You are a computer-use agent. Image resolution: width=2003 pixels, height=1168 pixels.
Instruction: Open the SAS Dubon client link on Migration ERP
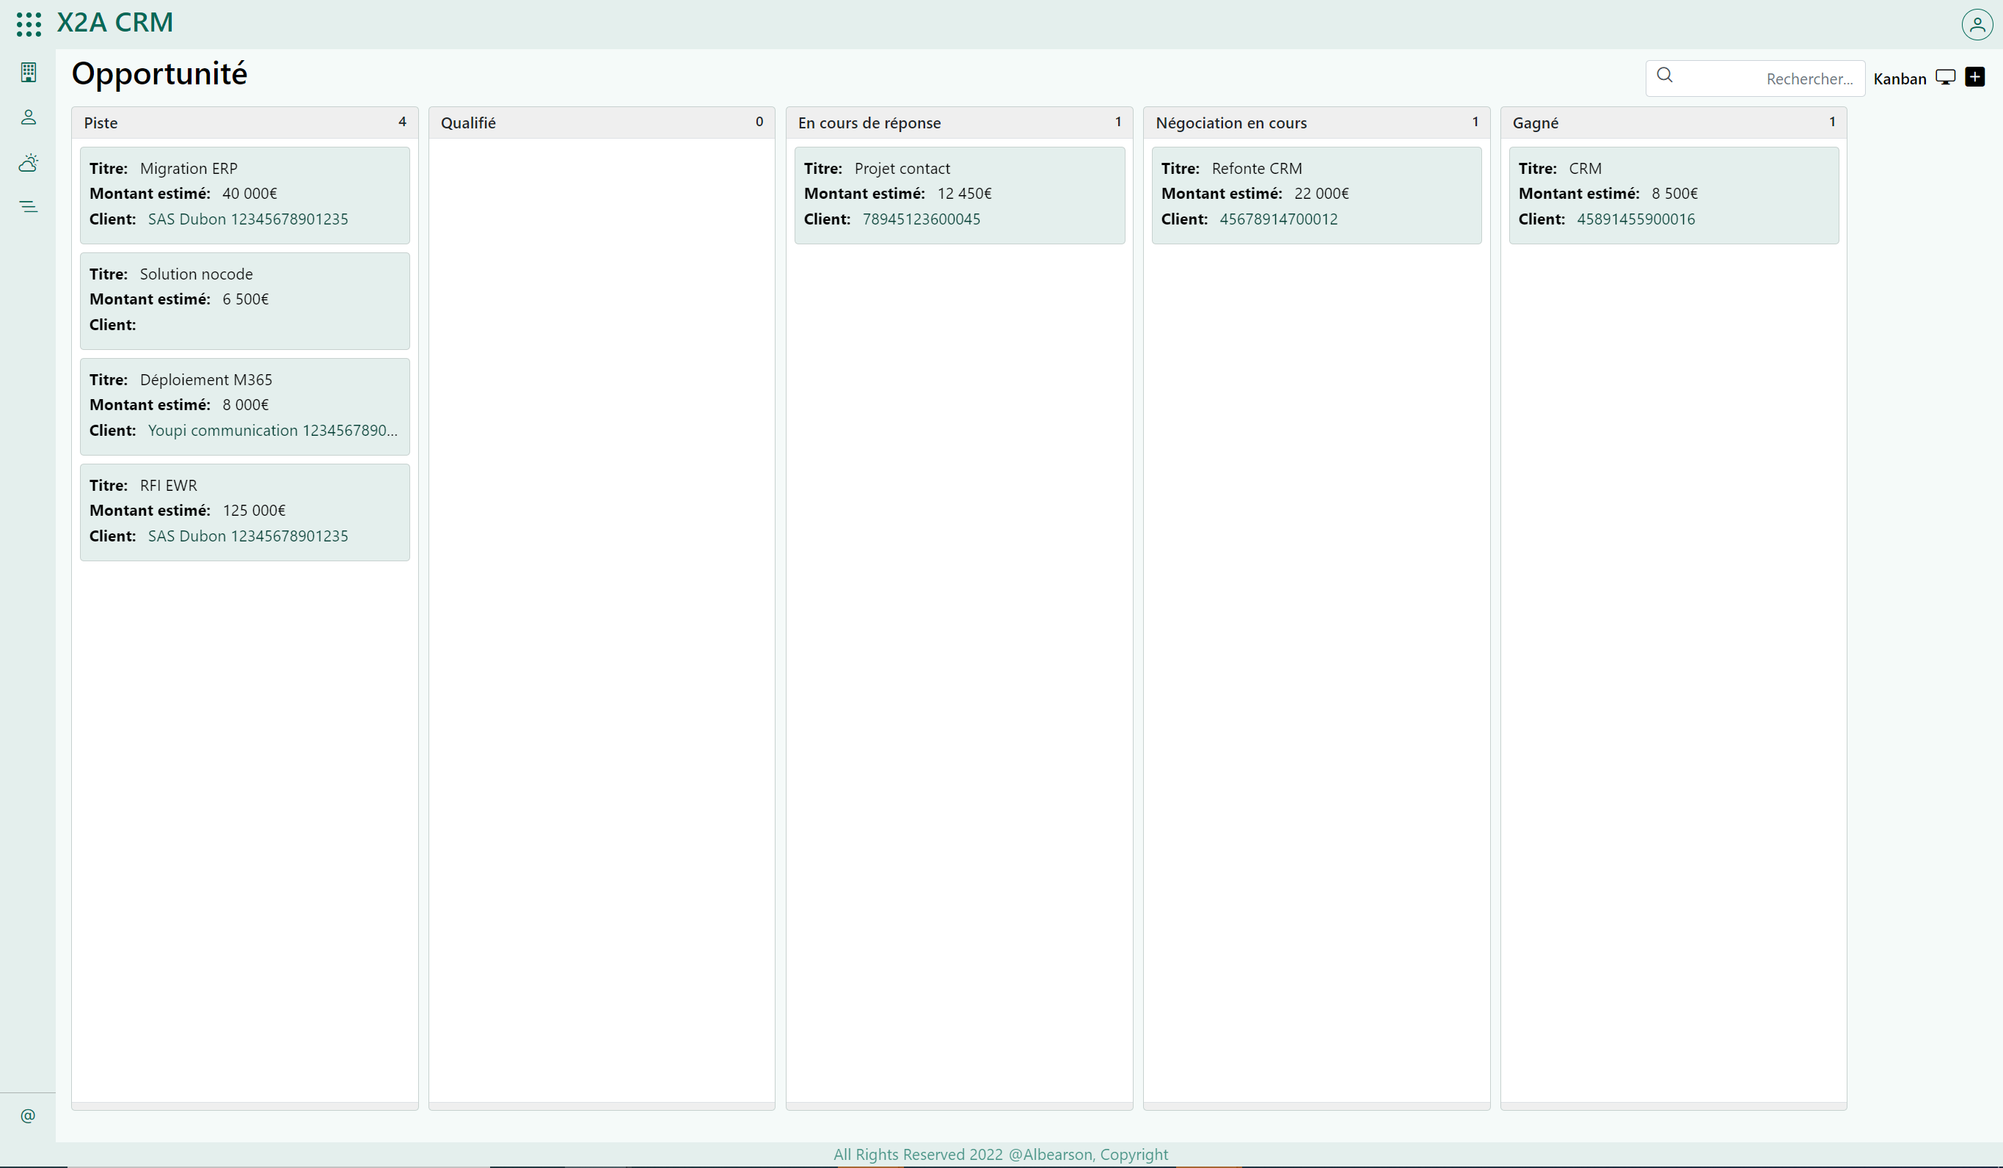pyautogui.click(x=248, y=219)
